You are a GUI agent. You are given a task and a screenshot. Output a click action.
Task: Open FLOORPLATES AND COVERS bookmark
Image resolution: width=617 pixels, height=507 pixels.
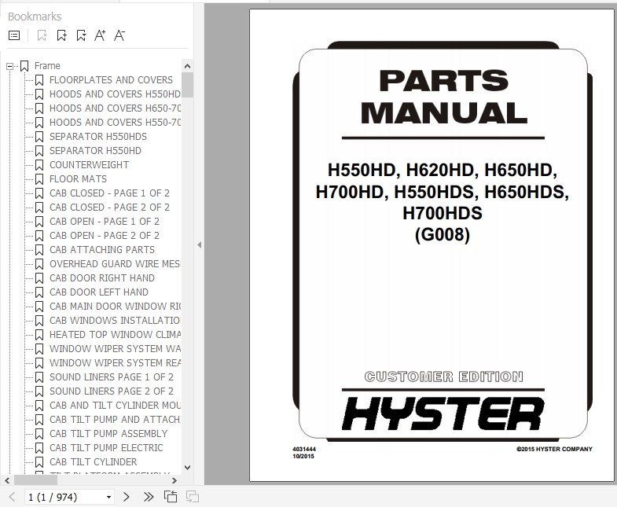111,80
